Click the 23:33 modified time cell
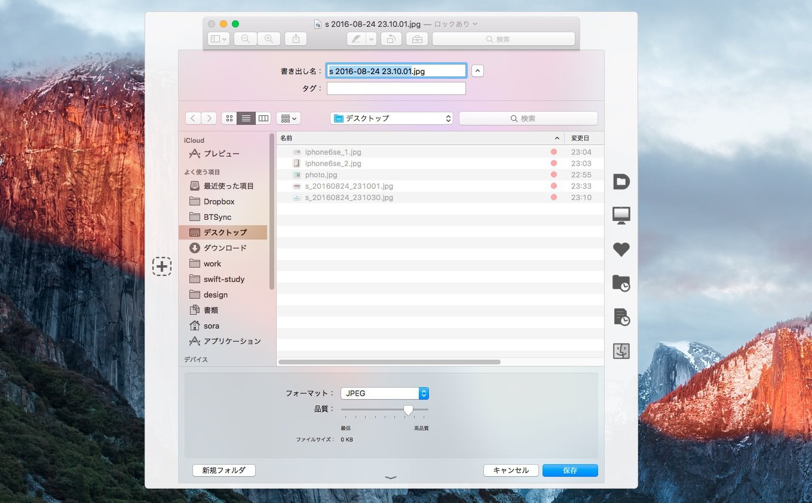The width and height of the screenshot is (812, 503). point(581,186)
